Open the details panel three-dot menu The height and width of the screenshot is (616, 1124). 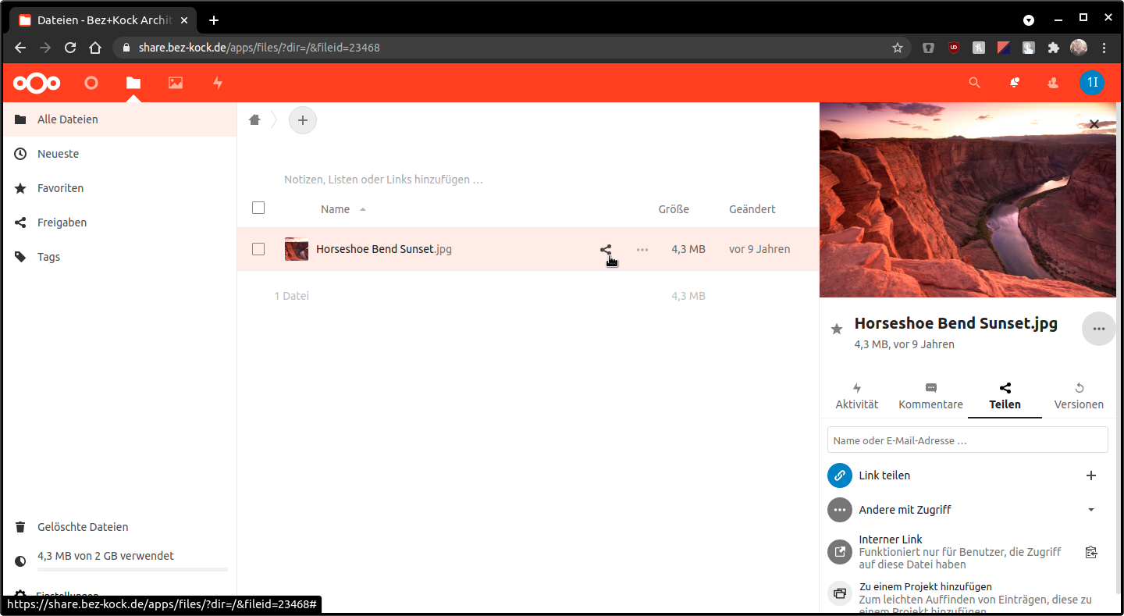(x=1098, y=329)
